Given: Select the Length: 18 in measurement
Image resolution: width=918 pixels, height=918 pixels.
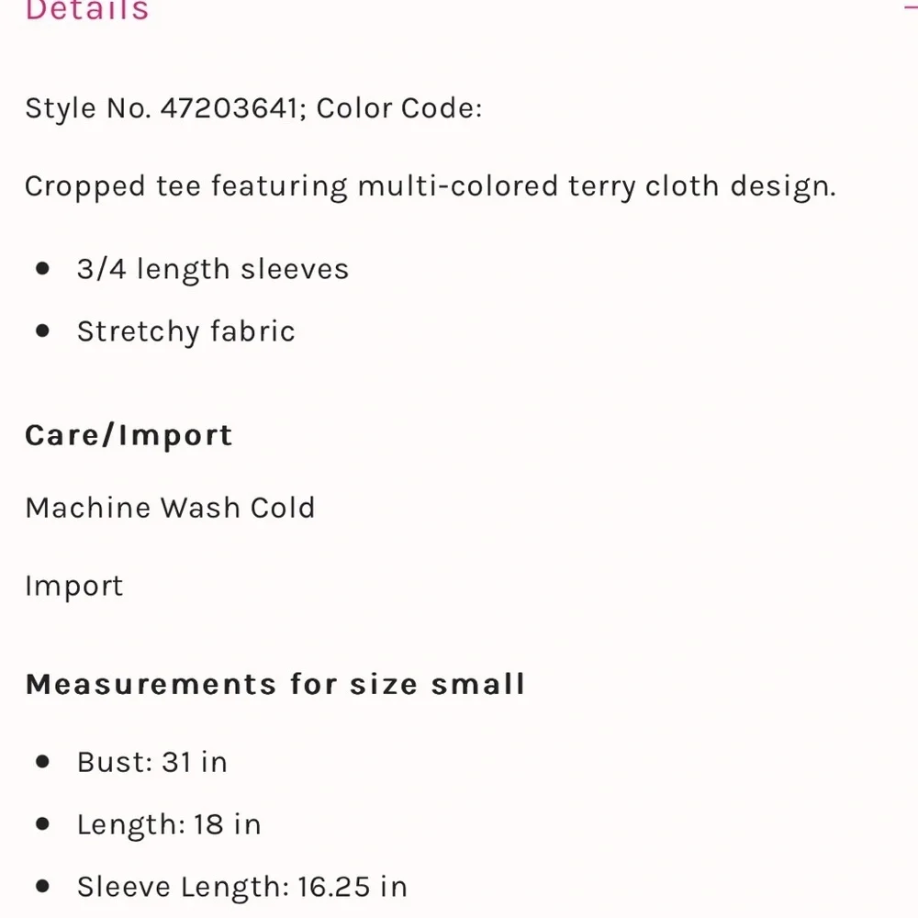Looking at the screenshot, I should (x=169, y=825).
